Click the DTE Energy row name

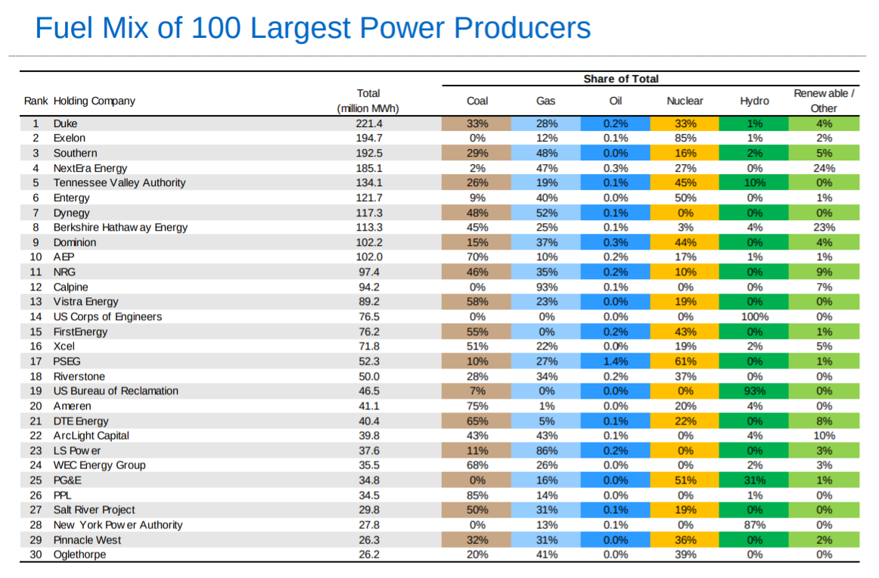click(x=81, y=421)
